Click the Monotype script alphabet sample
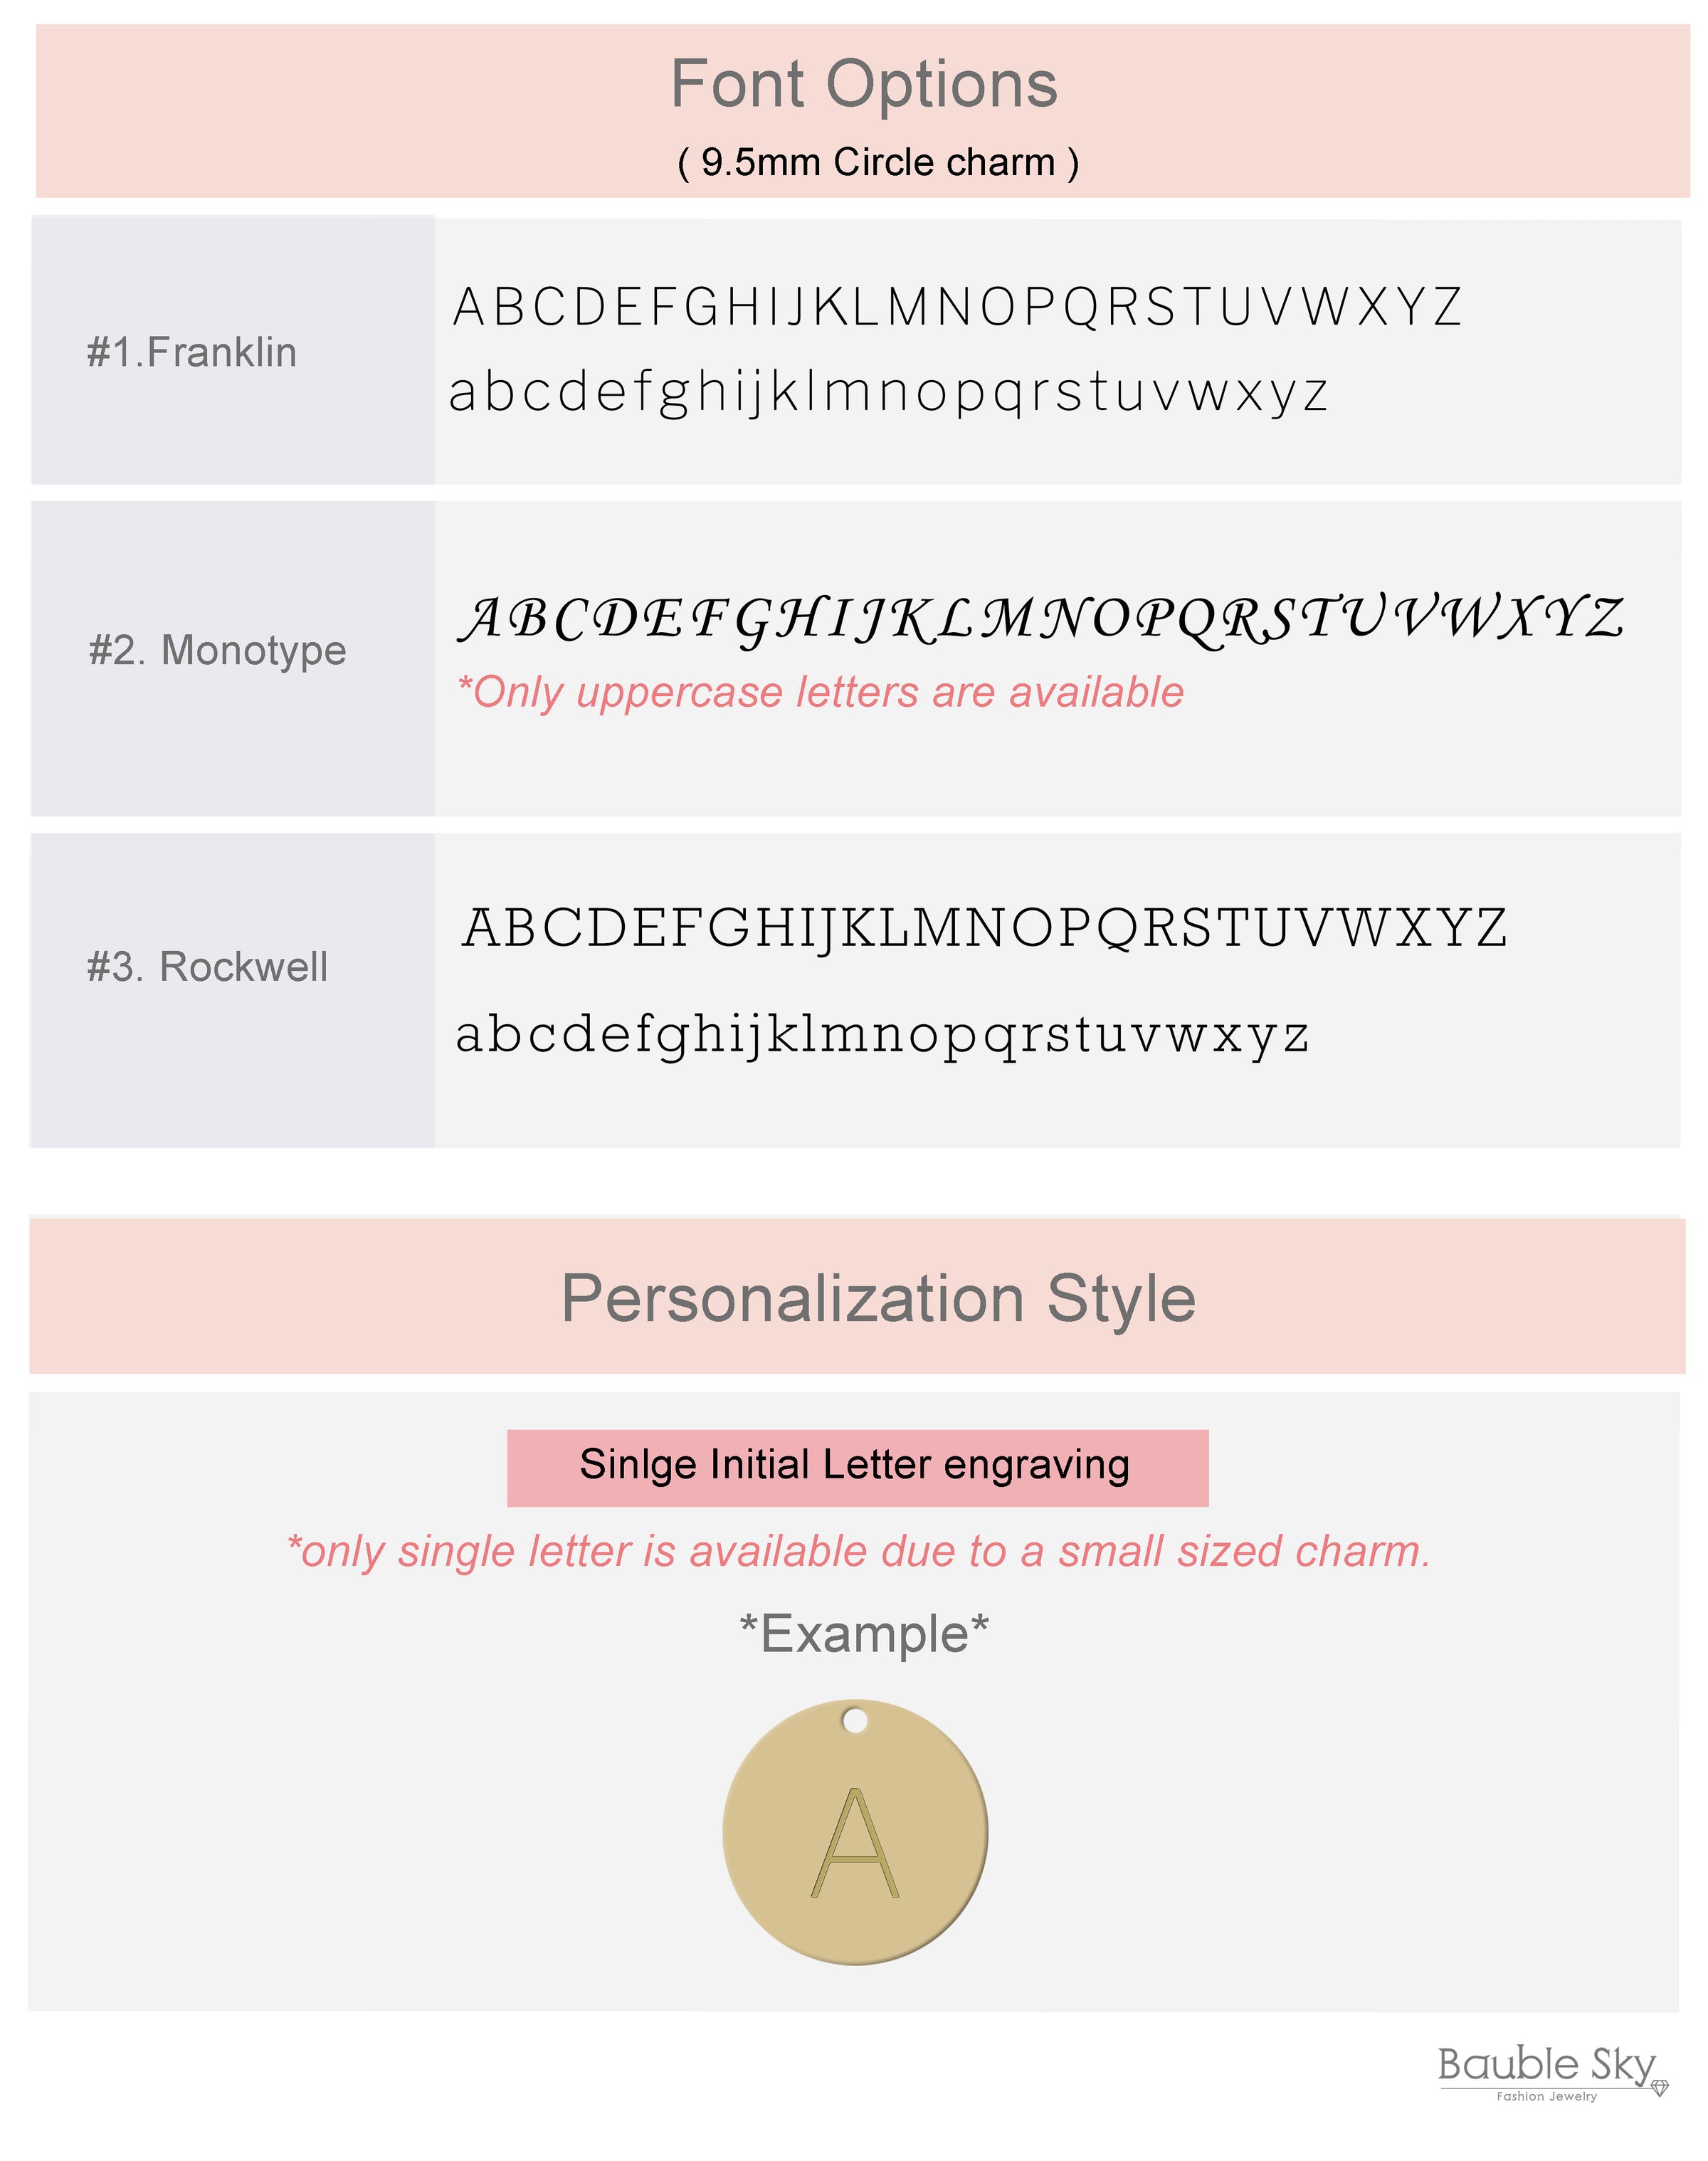This screenshot has width=1708, height=2161. click(1041, 619)
